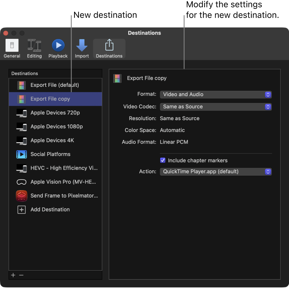Viewport: 289px width, 288px height.
Task: Open the Video Codec Same as Source dropdown
Action: (x=216, y=107)
